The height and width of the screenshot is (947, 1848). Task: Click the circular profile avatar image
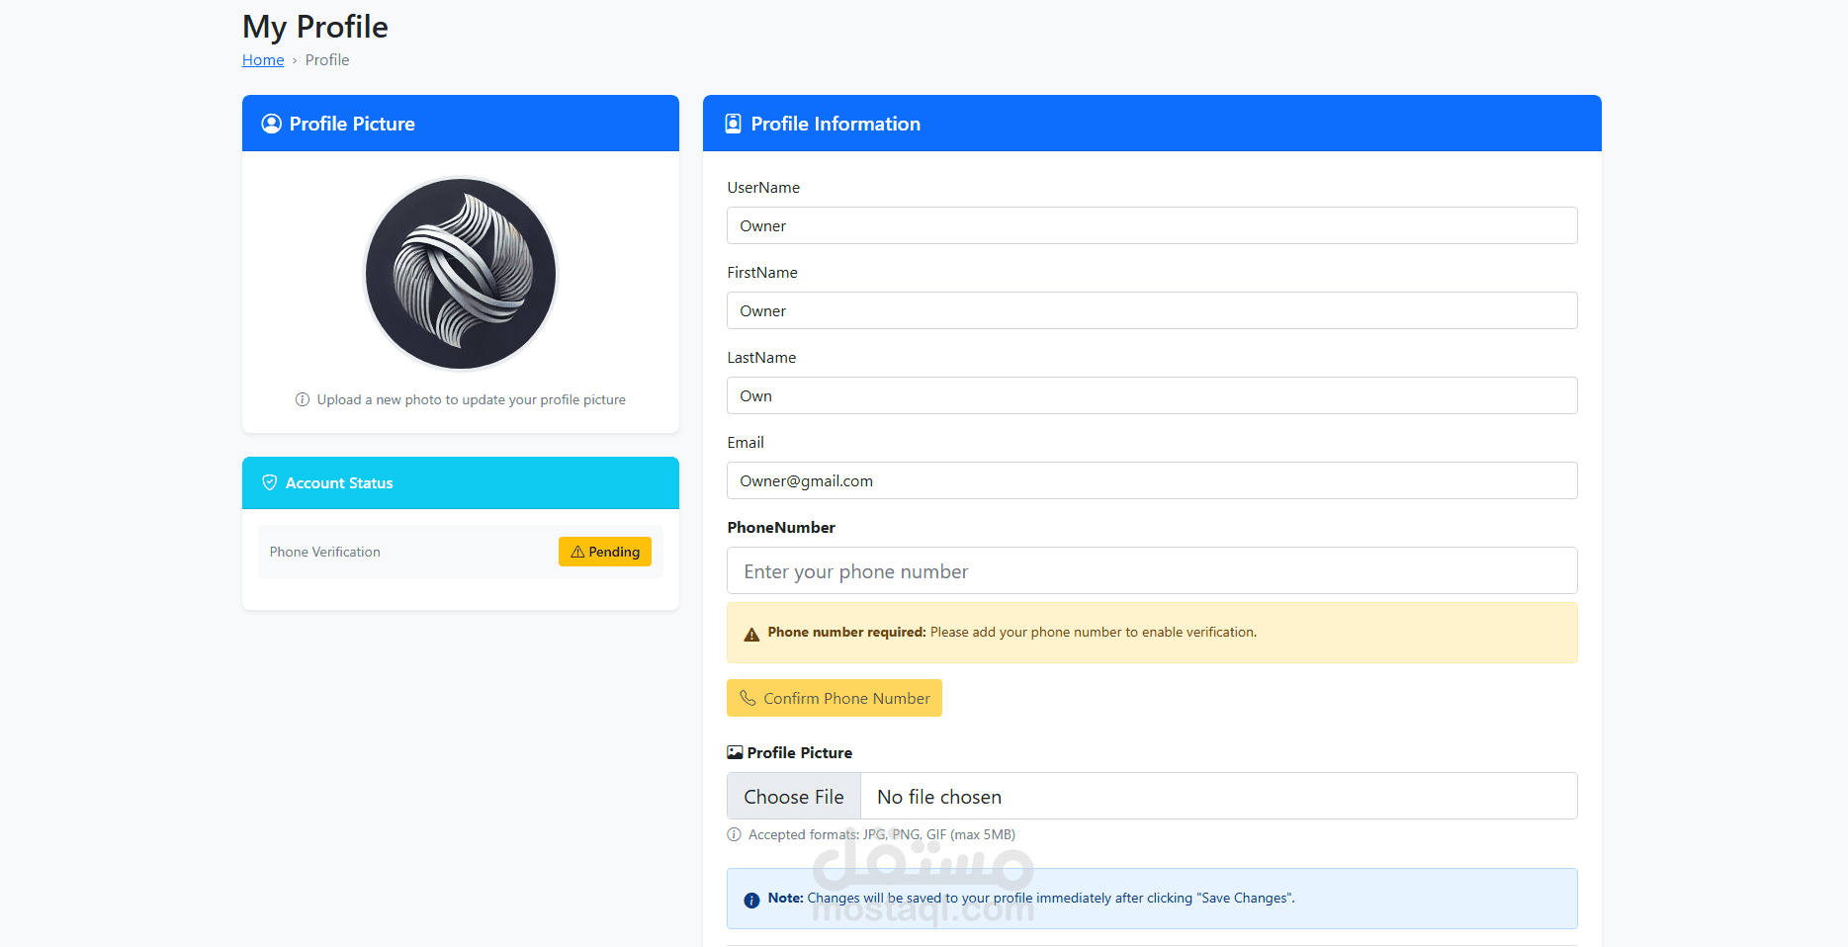(461, 274)
